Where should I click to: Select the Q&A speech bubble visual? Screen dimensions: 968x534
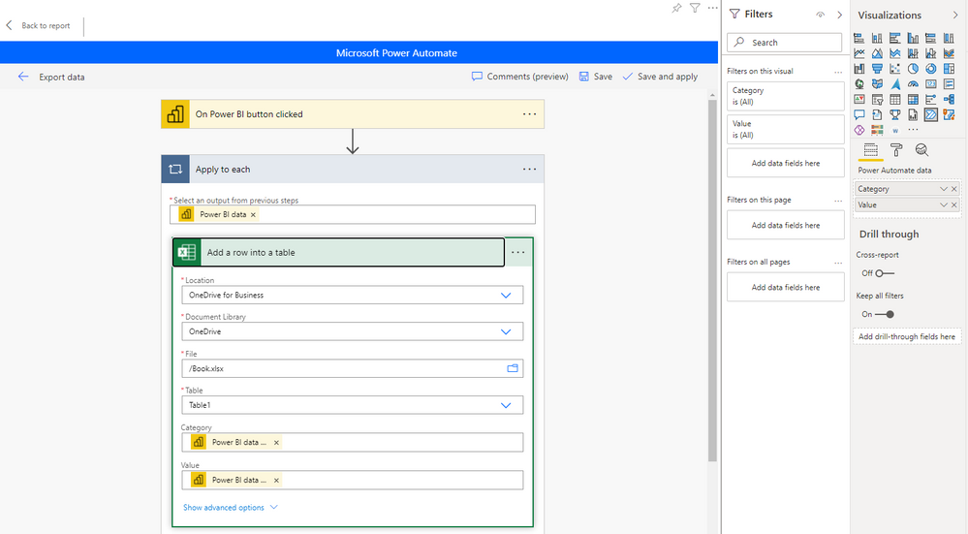pyautogui.click(x=859, y=114)
